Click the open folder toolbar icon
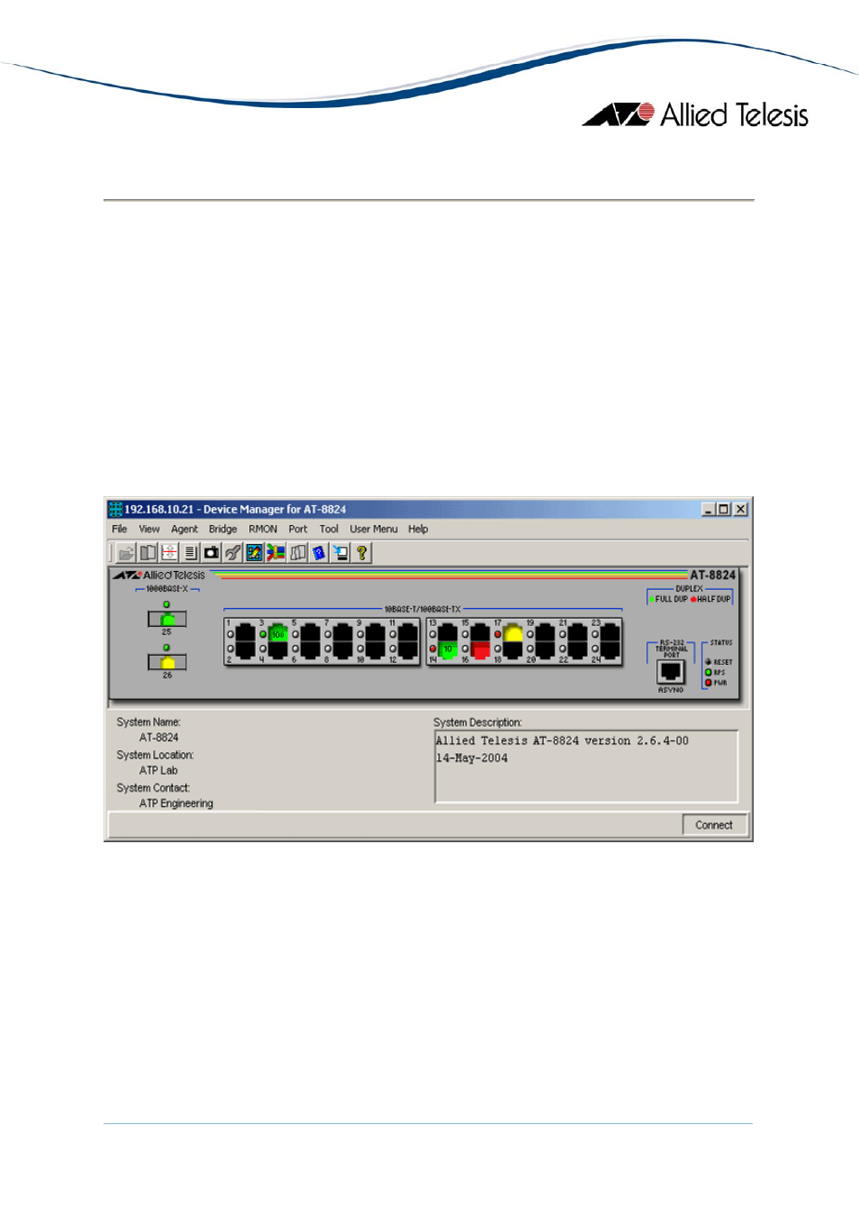Screen dimensions: 859x1216 tap(126, 553)
